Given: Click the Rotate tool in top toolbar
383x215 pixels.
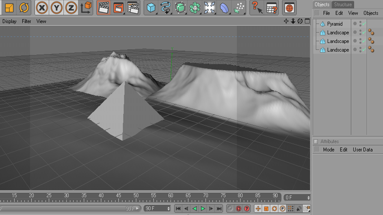Looking at the screenshot, I should coord(24,8).
